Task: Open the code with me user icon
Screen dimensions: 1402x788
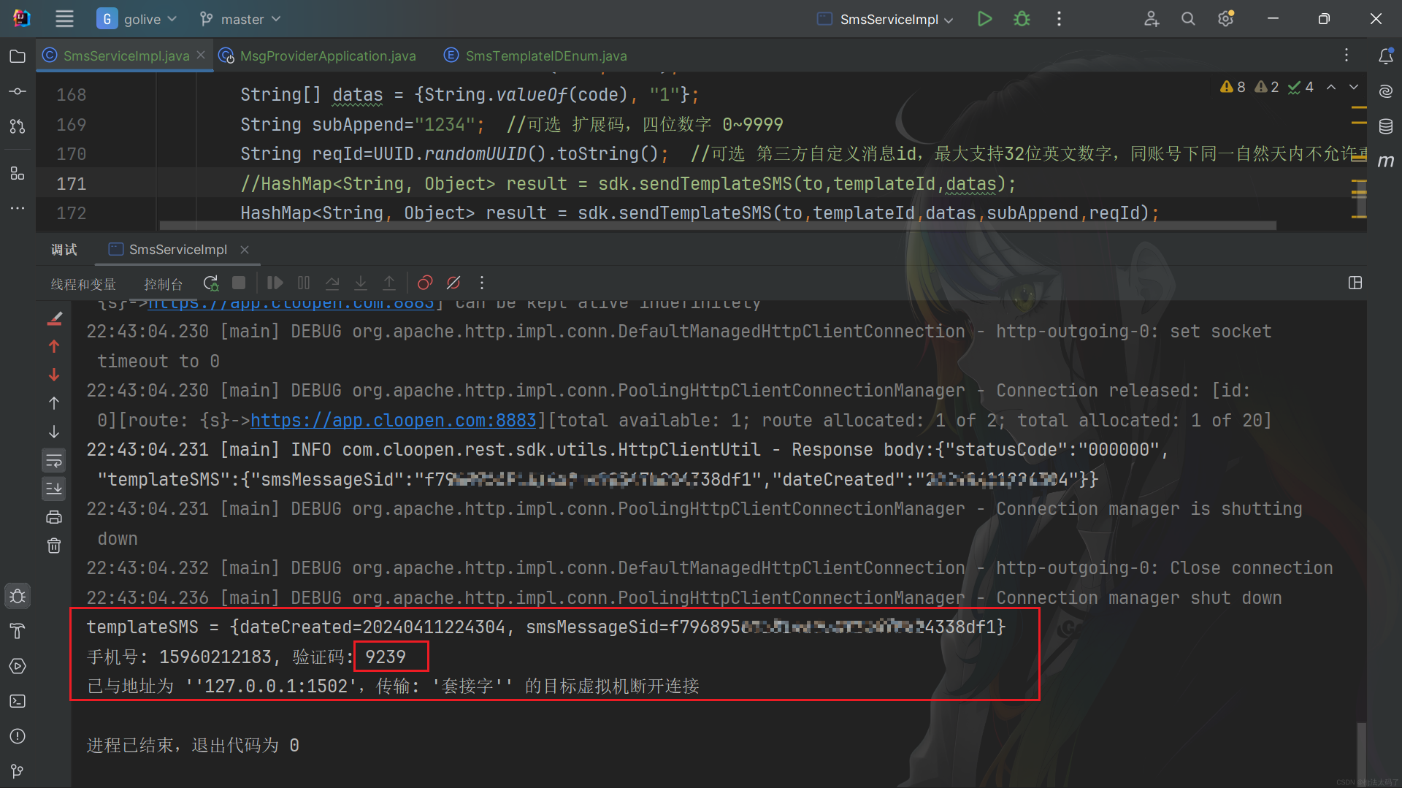Action: coord(1152,19)
